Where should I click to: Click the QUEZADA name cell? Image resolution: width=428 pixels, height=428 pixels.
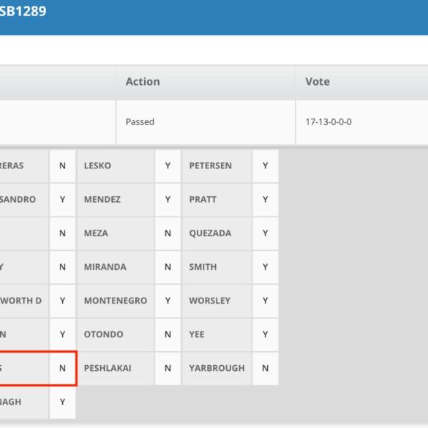[217, 233]
